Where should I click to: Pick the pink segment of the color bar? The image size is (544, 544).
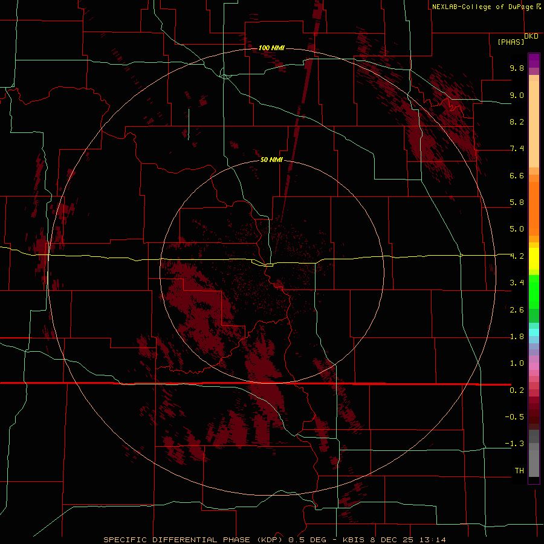pyautogui.click(x=534, y=366)
